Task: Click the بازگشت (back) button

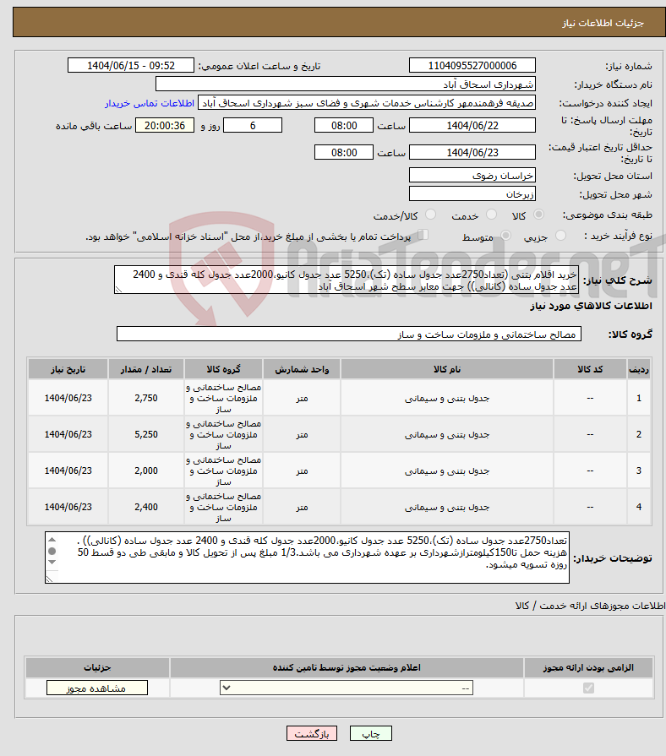Action: click(312, 733)
